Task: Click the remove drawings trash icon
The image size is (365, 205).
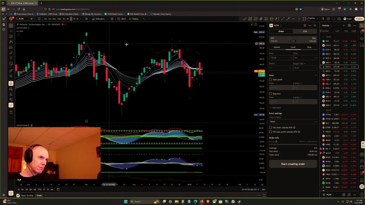Action: (x=11, y=112)
